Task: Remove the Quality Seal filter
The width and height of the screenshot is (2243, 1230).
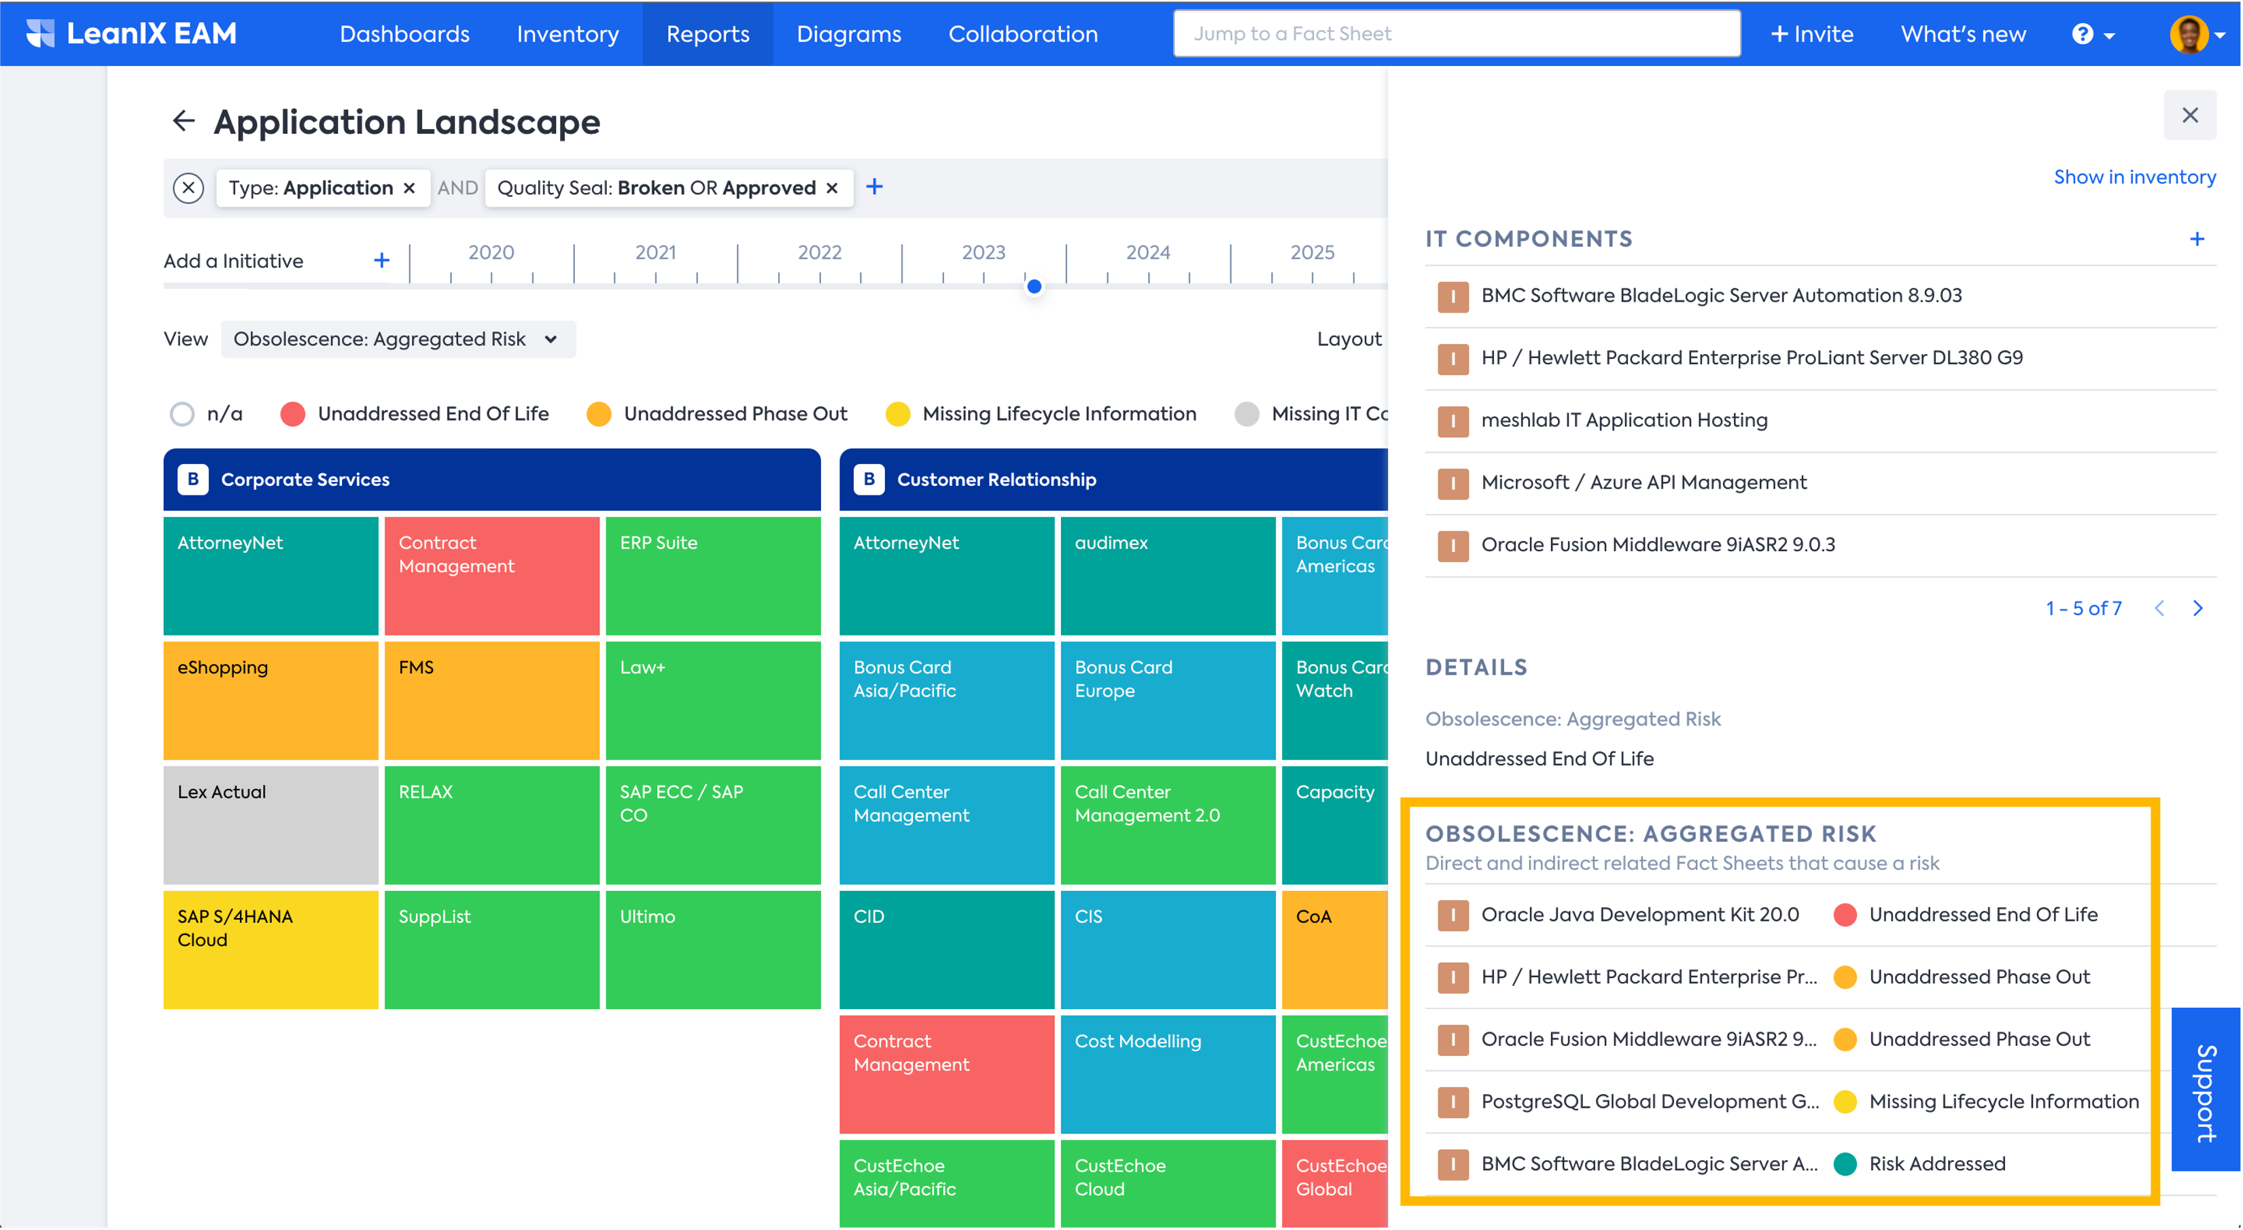Action: coord(831,188)
